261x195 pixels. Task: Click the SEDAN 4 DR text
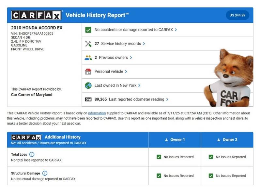pyautogui.click(x=21, y=37)
